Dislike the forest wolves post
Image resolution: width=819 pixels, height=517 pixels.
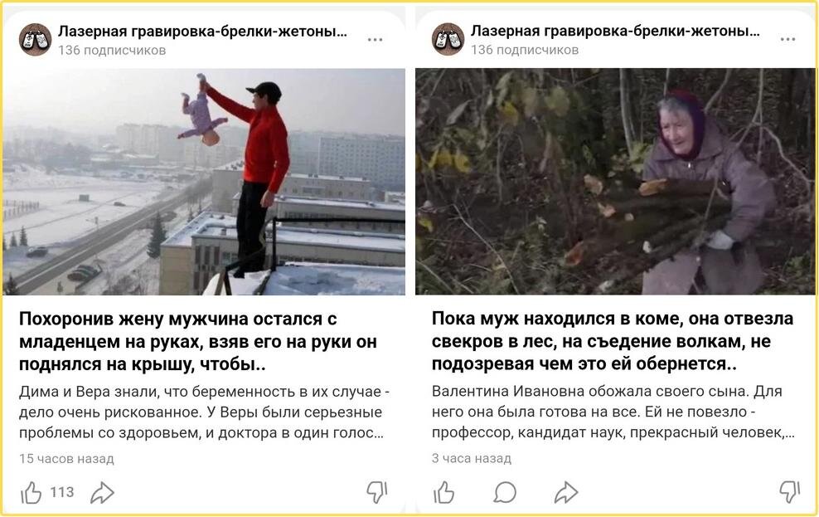[789, 492]
